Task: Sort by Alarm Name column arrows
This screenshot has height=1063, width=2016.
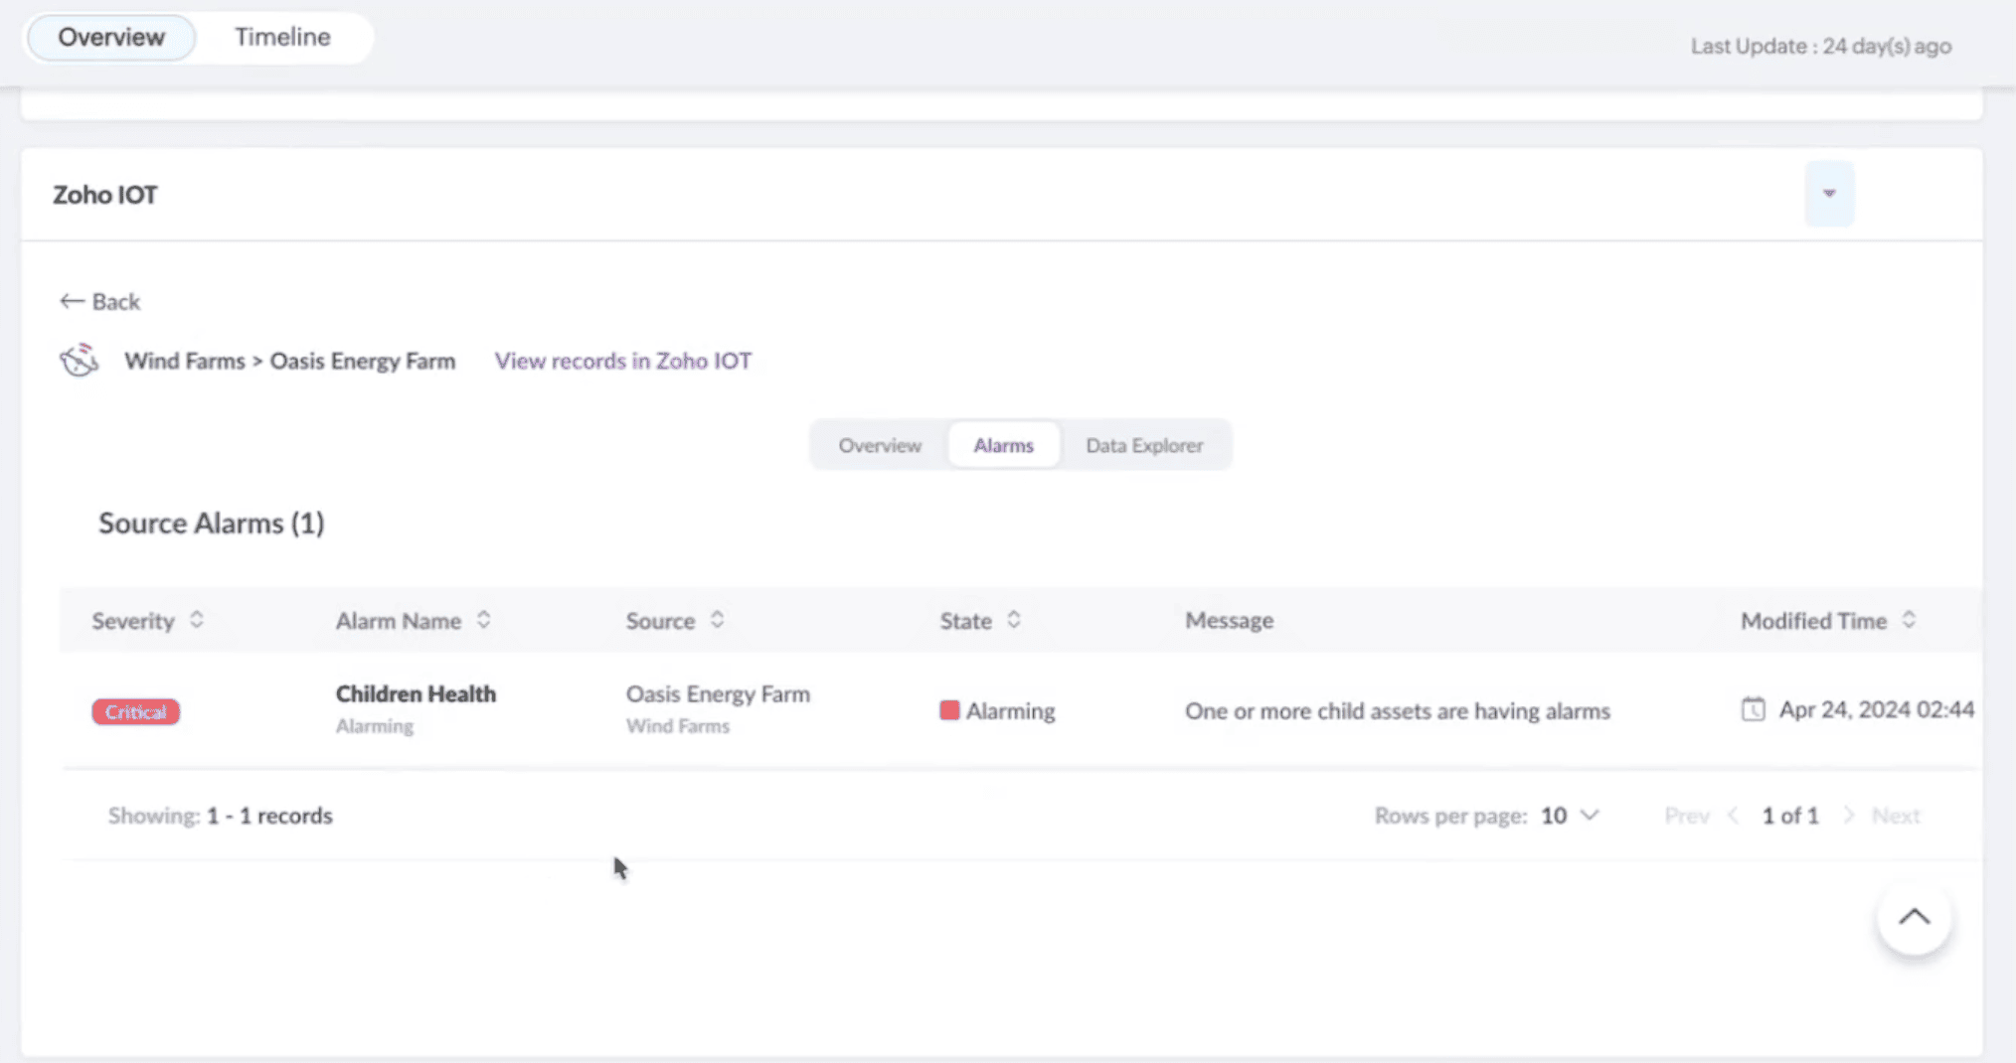Action: [x=483, y=620]
